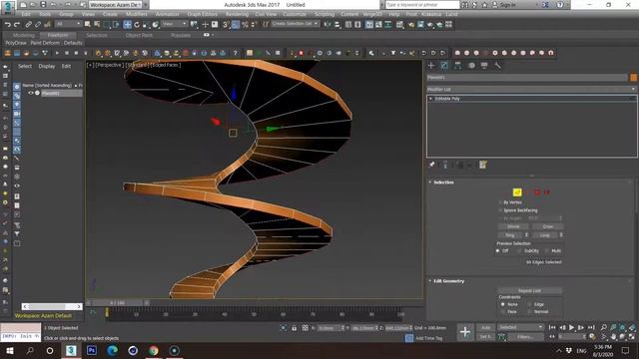Open Chrome from the taskbar
Screen dimensions: 639x359
(x=154, y=350)
